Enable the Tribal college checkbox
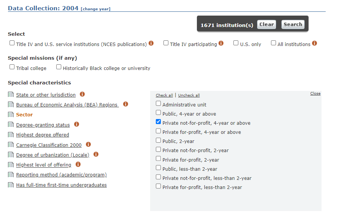This screenshot has width=339, height=216. (12, 67)
